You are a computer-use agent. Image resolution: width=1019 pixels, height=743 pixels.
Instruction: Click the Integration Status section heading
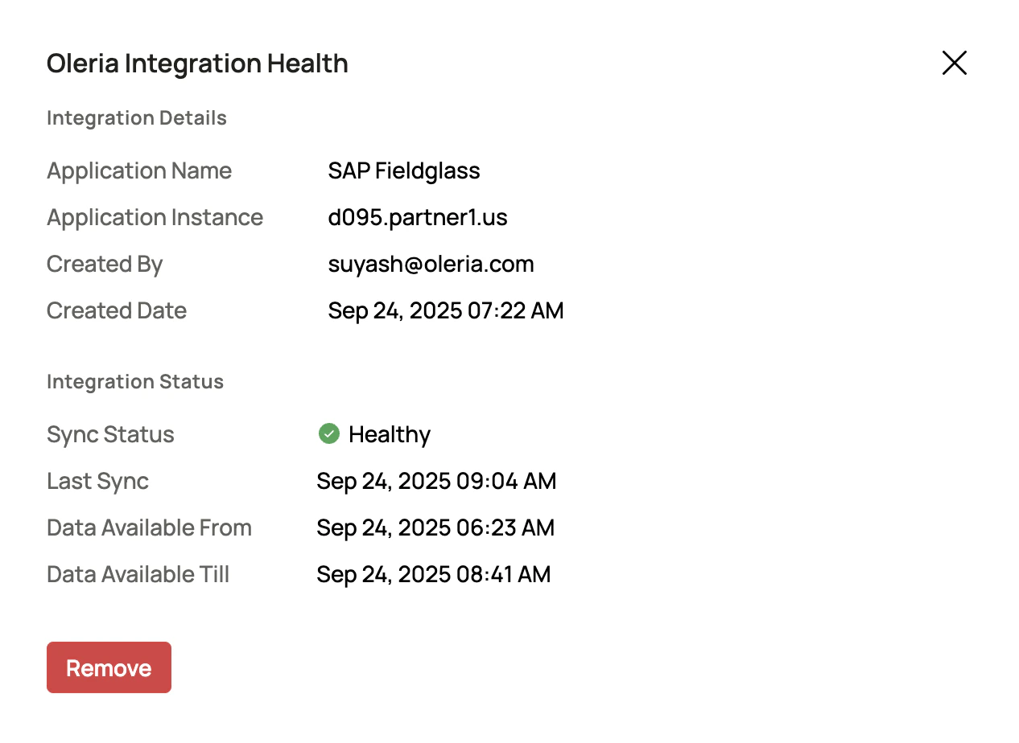tap(135, 381)
